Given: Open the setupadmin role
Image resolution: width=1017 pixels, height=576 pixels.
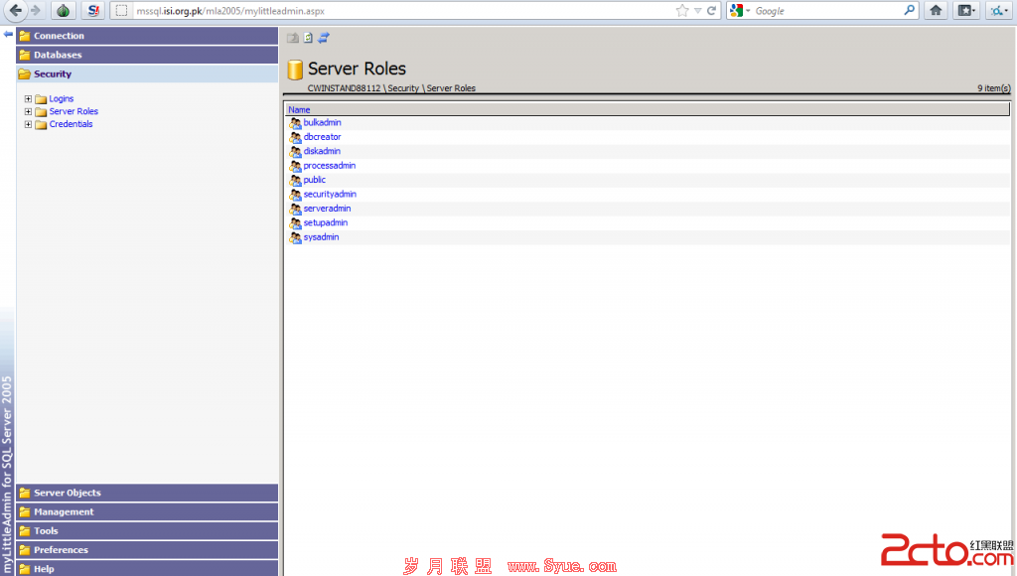Looking at the screenshot, I should click(326, 222).
